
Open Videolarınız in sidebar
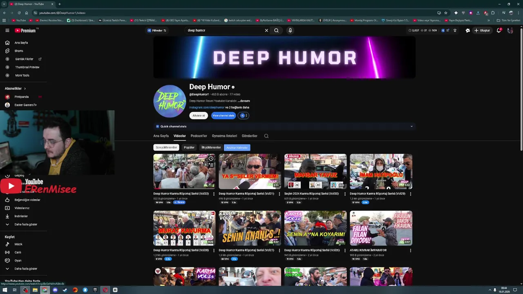point(22,208)
